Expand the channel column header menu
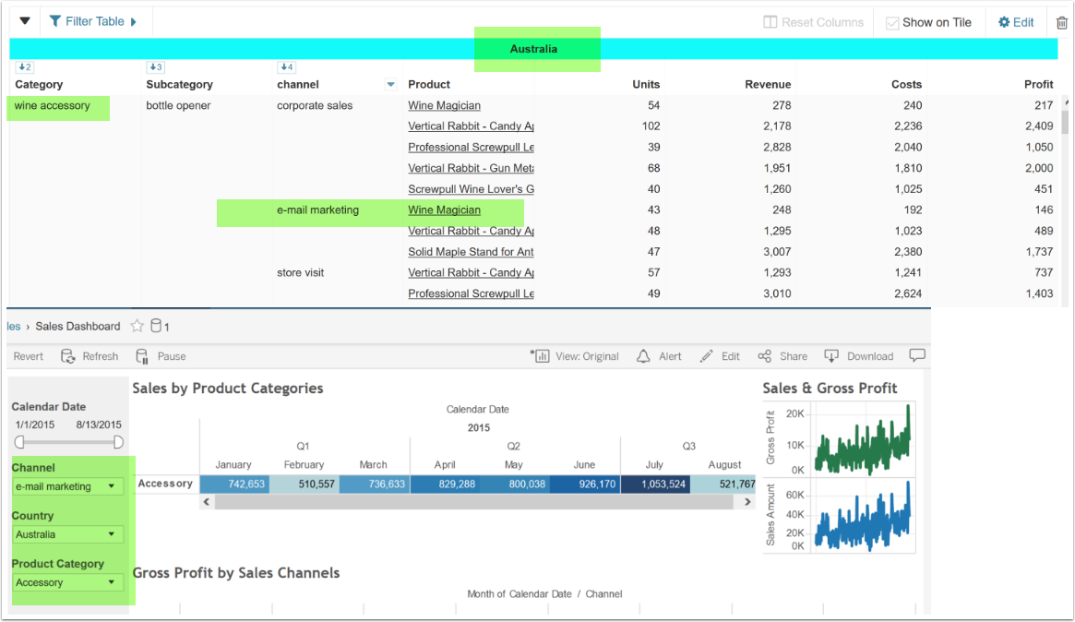Viewport: 1075px width, 622px height. pyautogui.click(x=390, y=85)
